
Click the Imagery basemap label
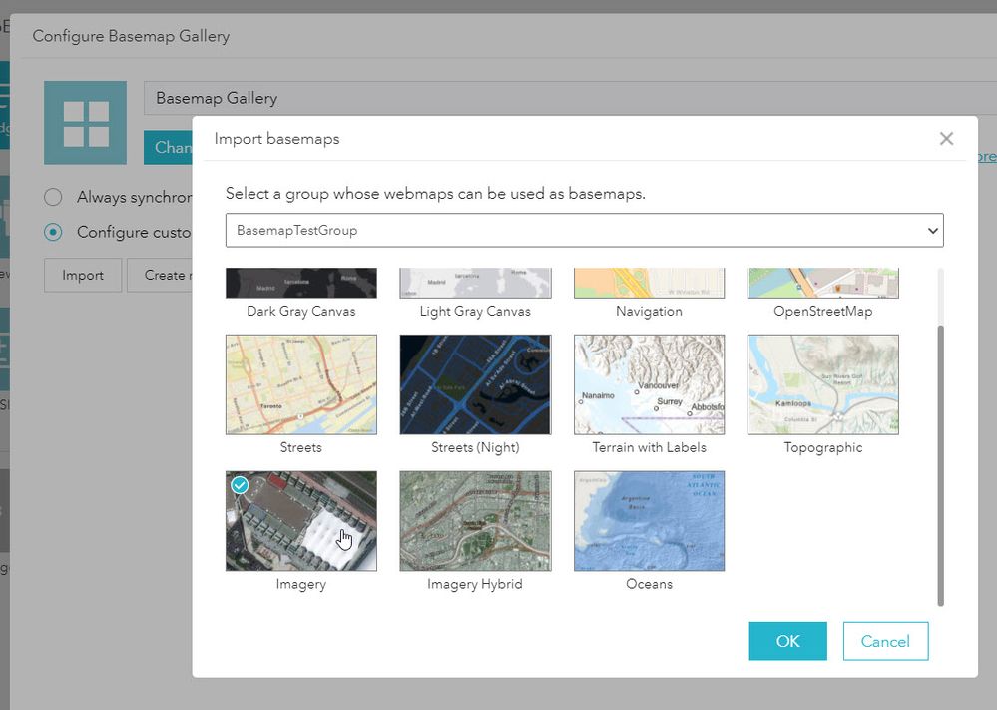301,584
